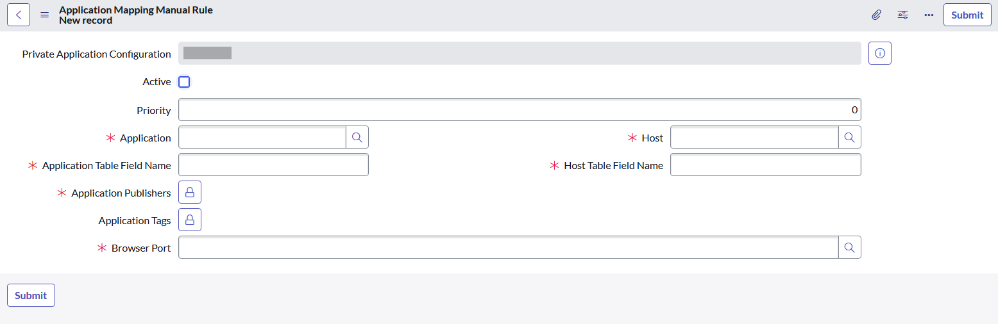Open the form context menu hamburger icon
This screenshot has width=998, height=324.
click(x=45, y=15)
